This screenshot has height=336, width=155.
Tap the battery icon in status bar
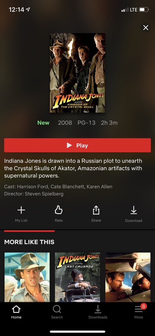click(144, 10)
